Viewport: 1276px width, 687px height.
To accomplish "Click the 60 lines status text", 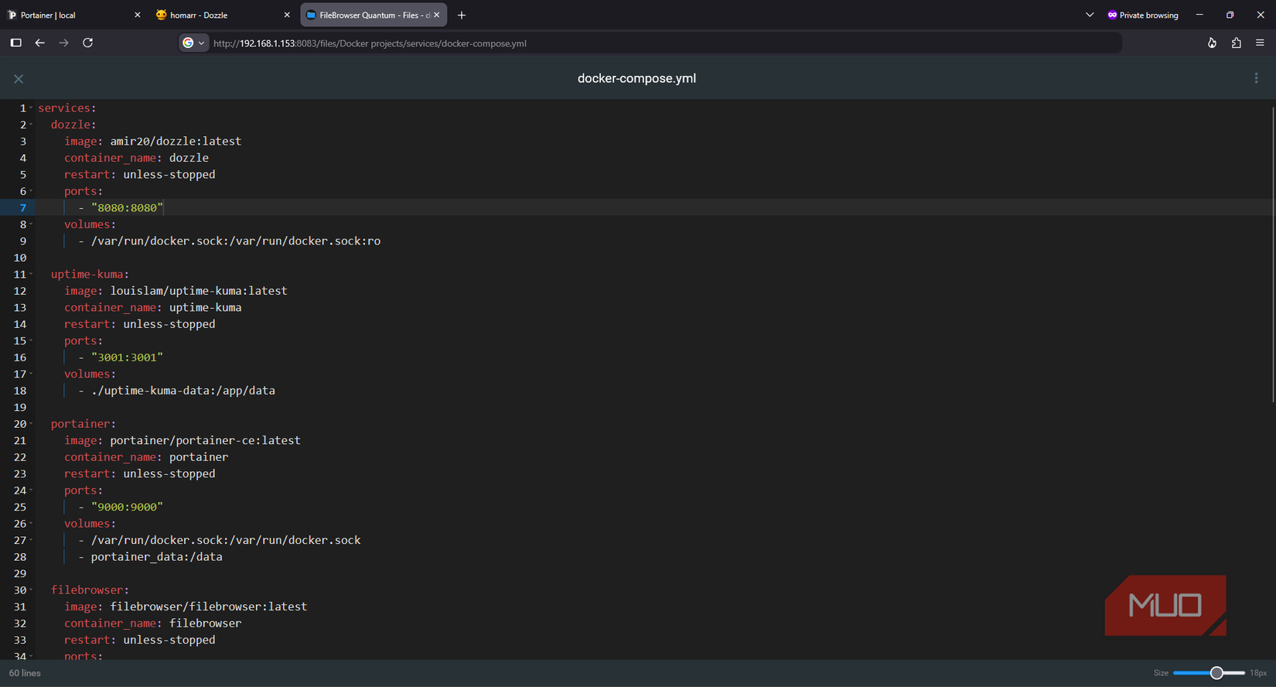I will (x=25, y=673).
